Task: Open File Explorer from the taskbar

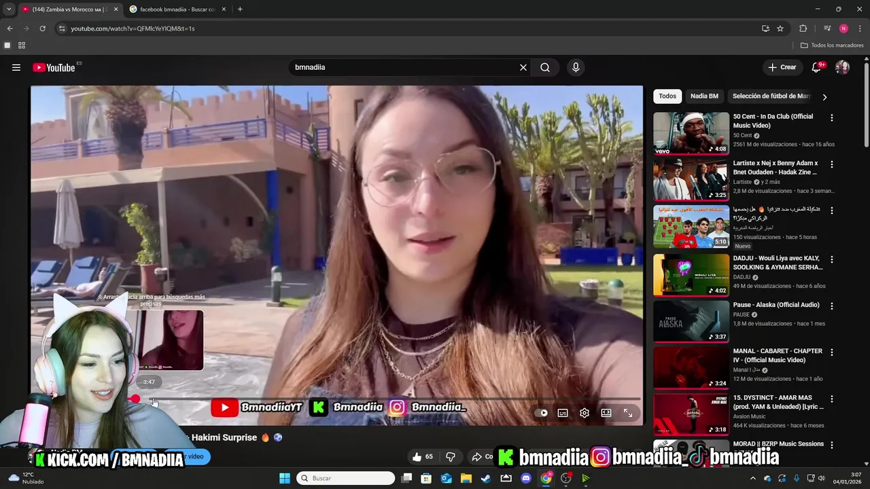Action: 466,478
